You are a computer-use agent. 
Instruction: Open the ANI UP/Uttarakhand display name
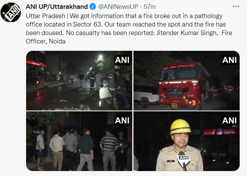tap(57, 7)
